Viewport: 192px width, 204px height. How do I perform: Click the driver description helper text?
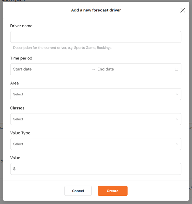click(62, 48)
